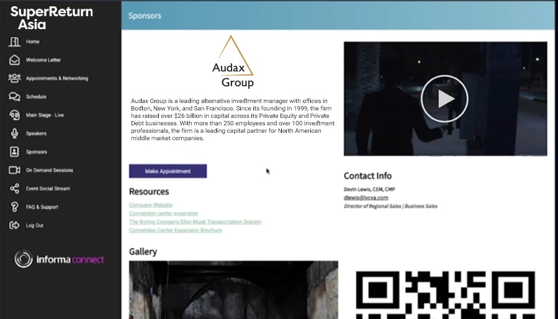Viewport: 558px width, 319px height.
Task: Click the Log Out arrow icon
Action: point(14,225)
